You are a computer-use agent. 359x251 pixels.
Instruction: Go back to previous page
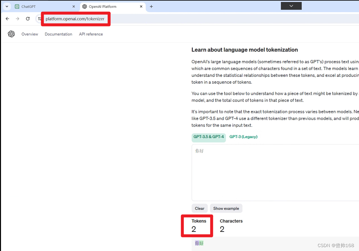(x=7, y=19)
